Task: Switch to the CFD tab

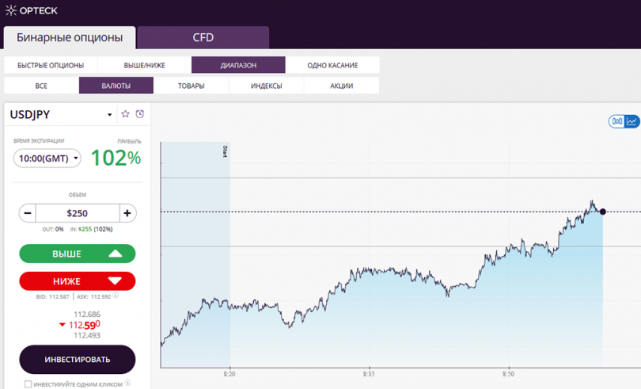Action: pyautogui.click(x=203, y=38)
